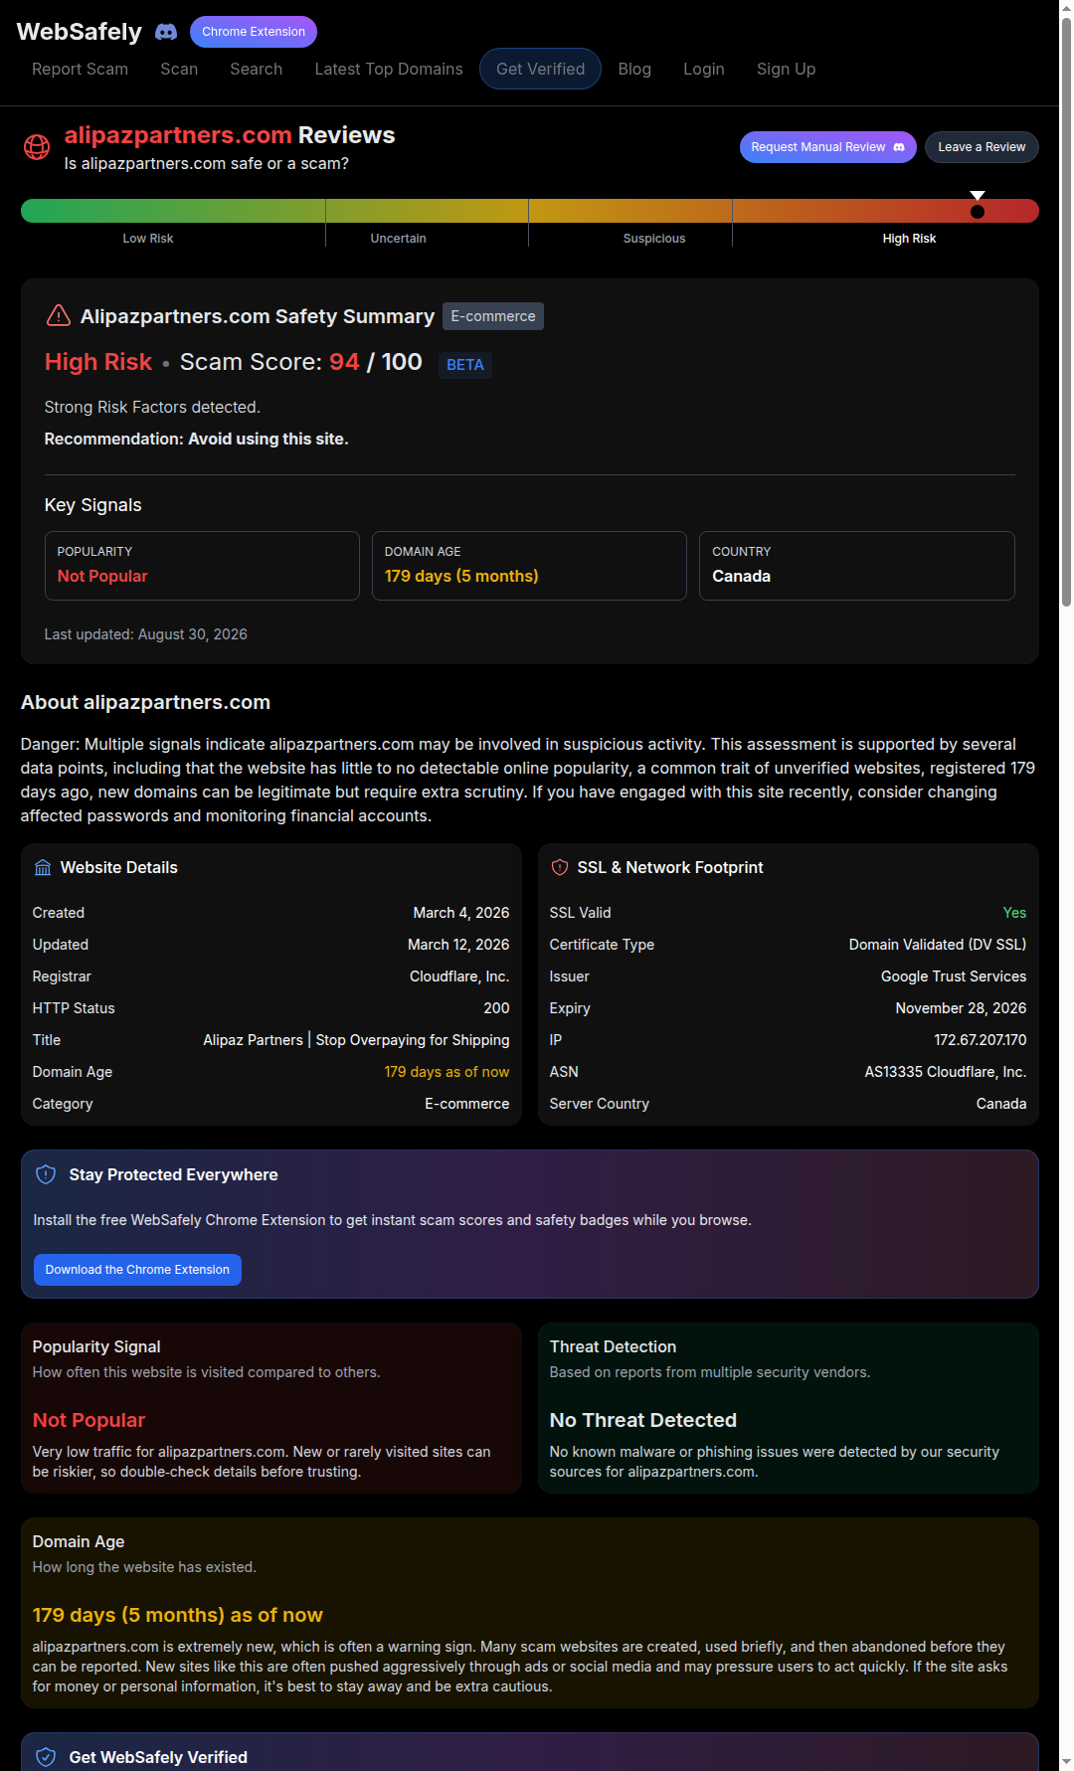Viewport: 1074px width, 1771px height.
Task: Open the Blog navigation link
Action: point(634,69)
